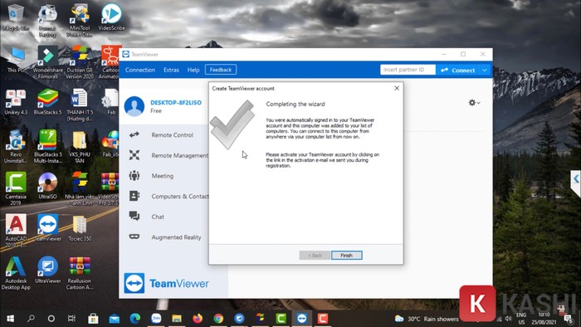Select the Format Factory desktop icon
Screen dimensions: 581x327
(47, 21)
